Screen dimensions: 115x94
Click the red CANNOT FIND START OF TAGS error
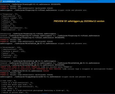coord(20,67)
